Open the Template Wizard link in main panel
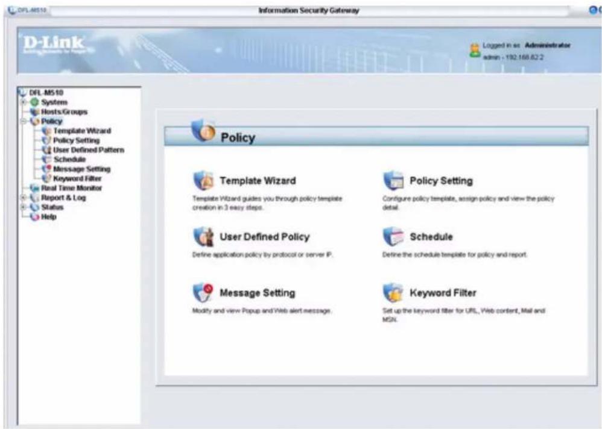Screen dimensions: 602x429 point(258,181)
